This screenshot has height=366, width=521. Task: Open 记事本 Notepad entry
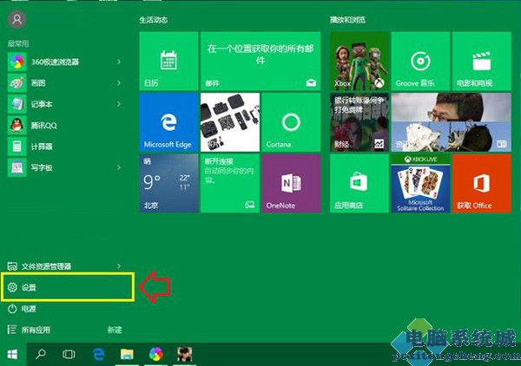tap(65, 104)
